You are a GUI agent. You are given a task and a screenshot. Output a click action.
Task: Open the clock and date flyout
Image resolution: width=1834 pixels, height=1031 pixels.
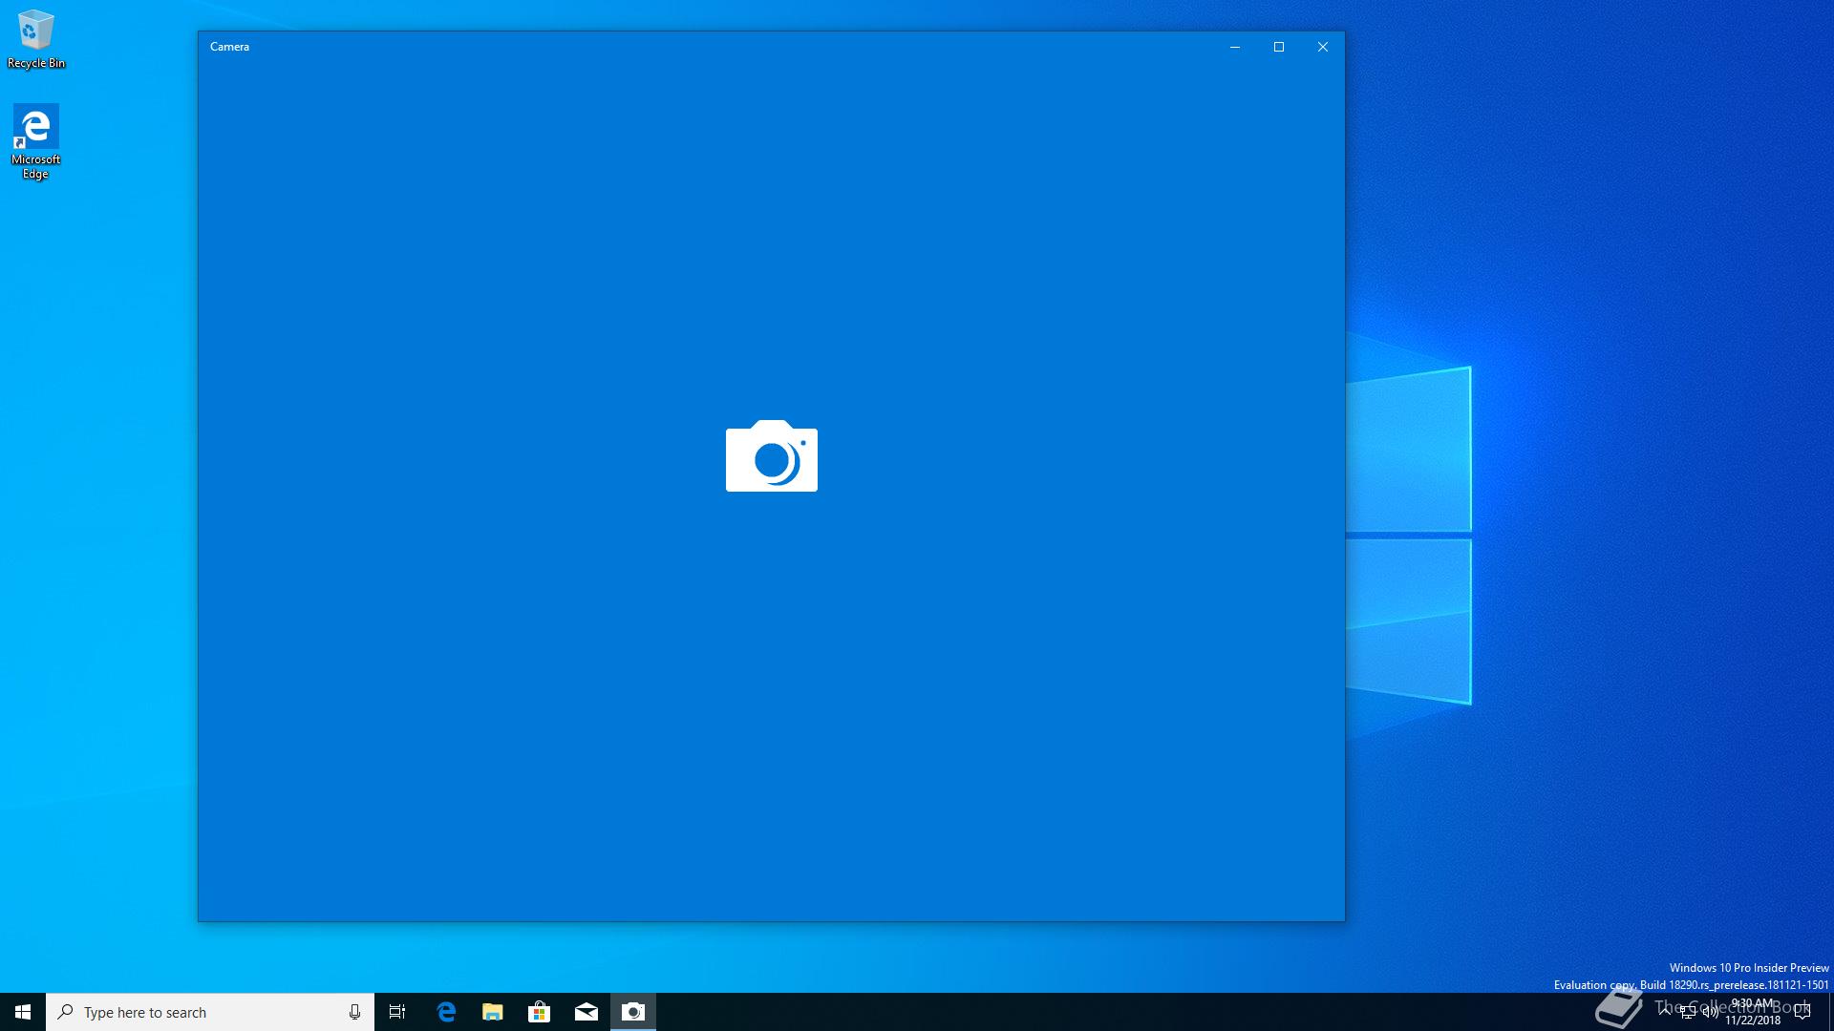click(1753, 1012)
